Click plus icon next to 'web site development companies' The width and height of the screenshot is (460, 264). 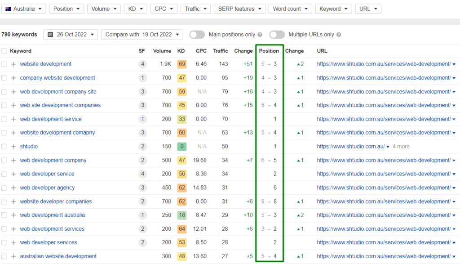[x=13, y=105]
